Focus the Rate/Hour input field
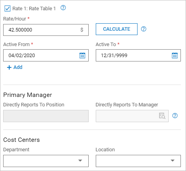The height and width of the screenshot is (171, 186). pos(46,30)
